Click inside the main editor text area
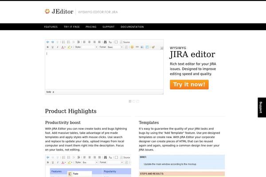Image resolution: width=266 pixels, height=177 pixels. point(104,69)
